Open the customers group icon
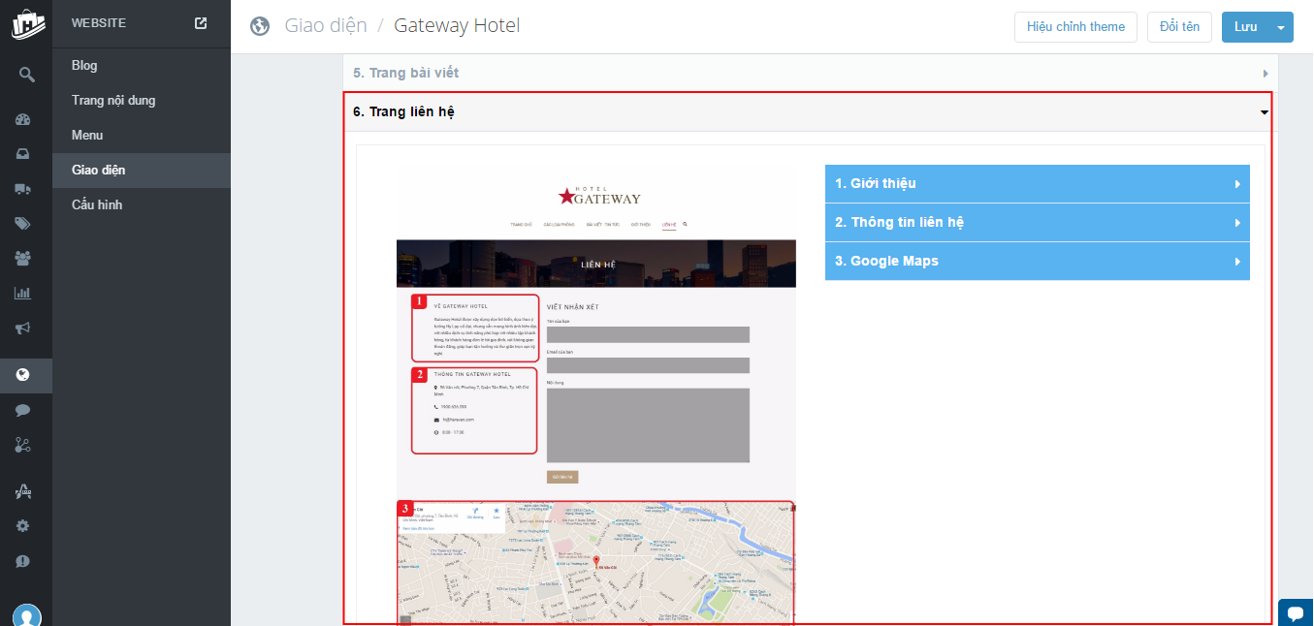 click(23, 258)
